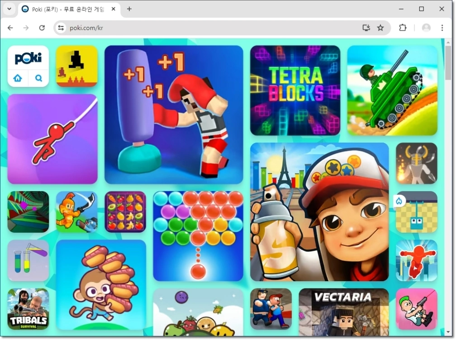Screen dimensions: 456x340
Task: Open the Chrome three-dot menu
Action: [442, 28]
